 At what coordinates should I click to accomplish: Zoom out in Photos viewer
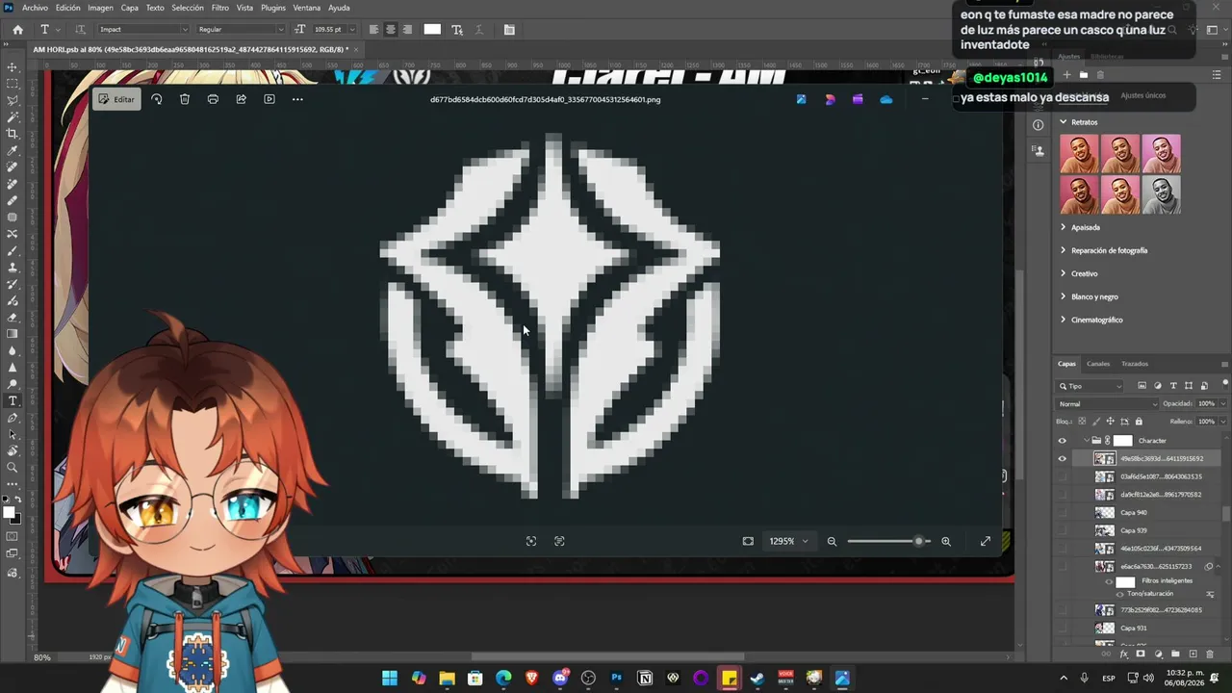[x=832, y=541]
